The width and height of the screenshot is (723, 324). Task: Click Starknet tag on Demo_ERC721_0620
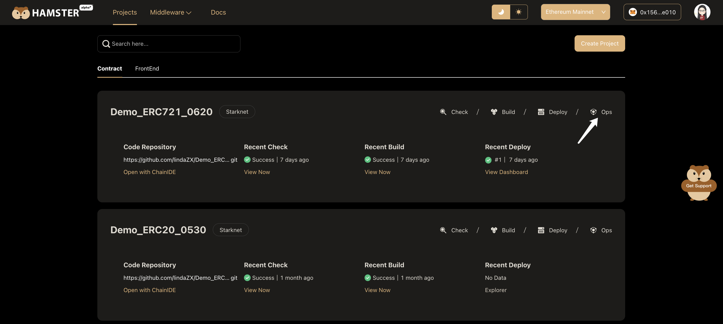coord(237,112)
